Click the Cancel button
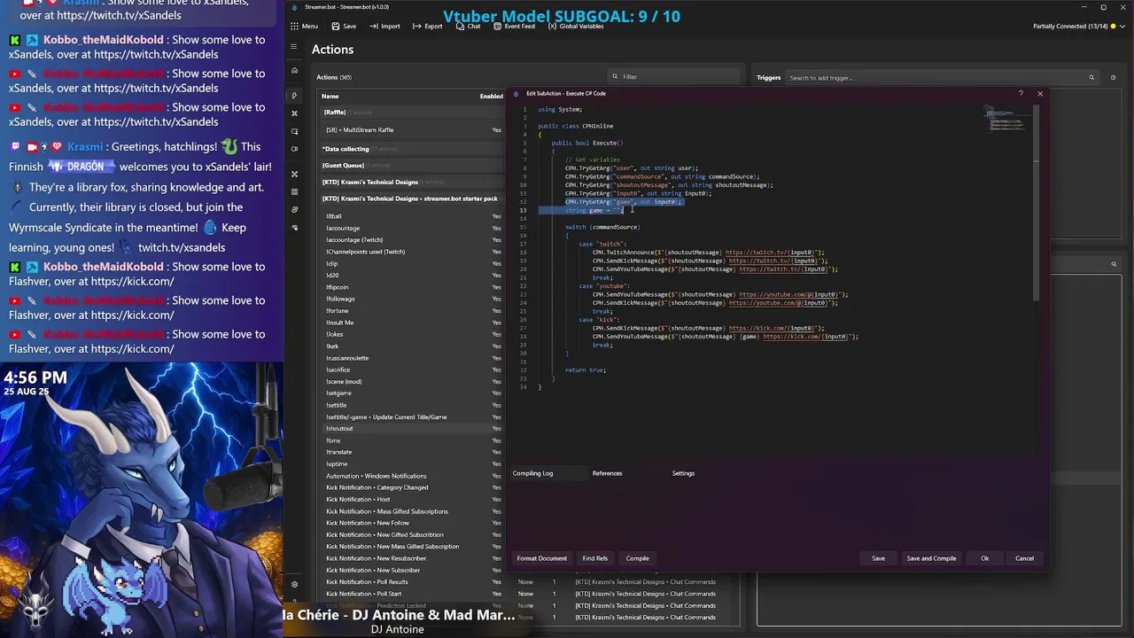The image size is (1134, 638). click(x=1024, y=558)
